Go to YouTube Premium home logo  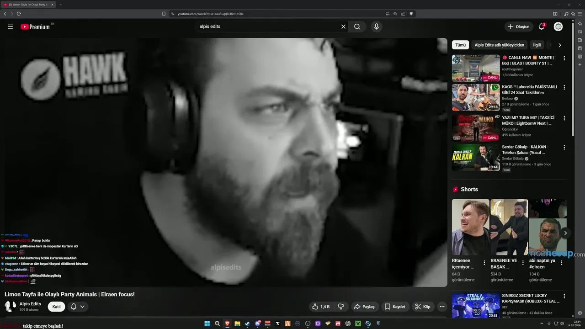[36, 27]
